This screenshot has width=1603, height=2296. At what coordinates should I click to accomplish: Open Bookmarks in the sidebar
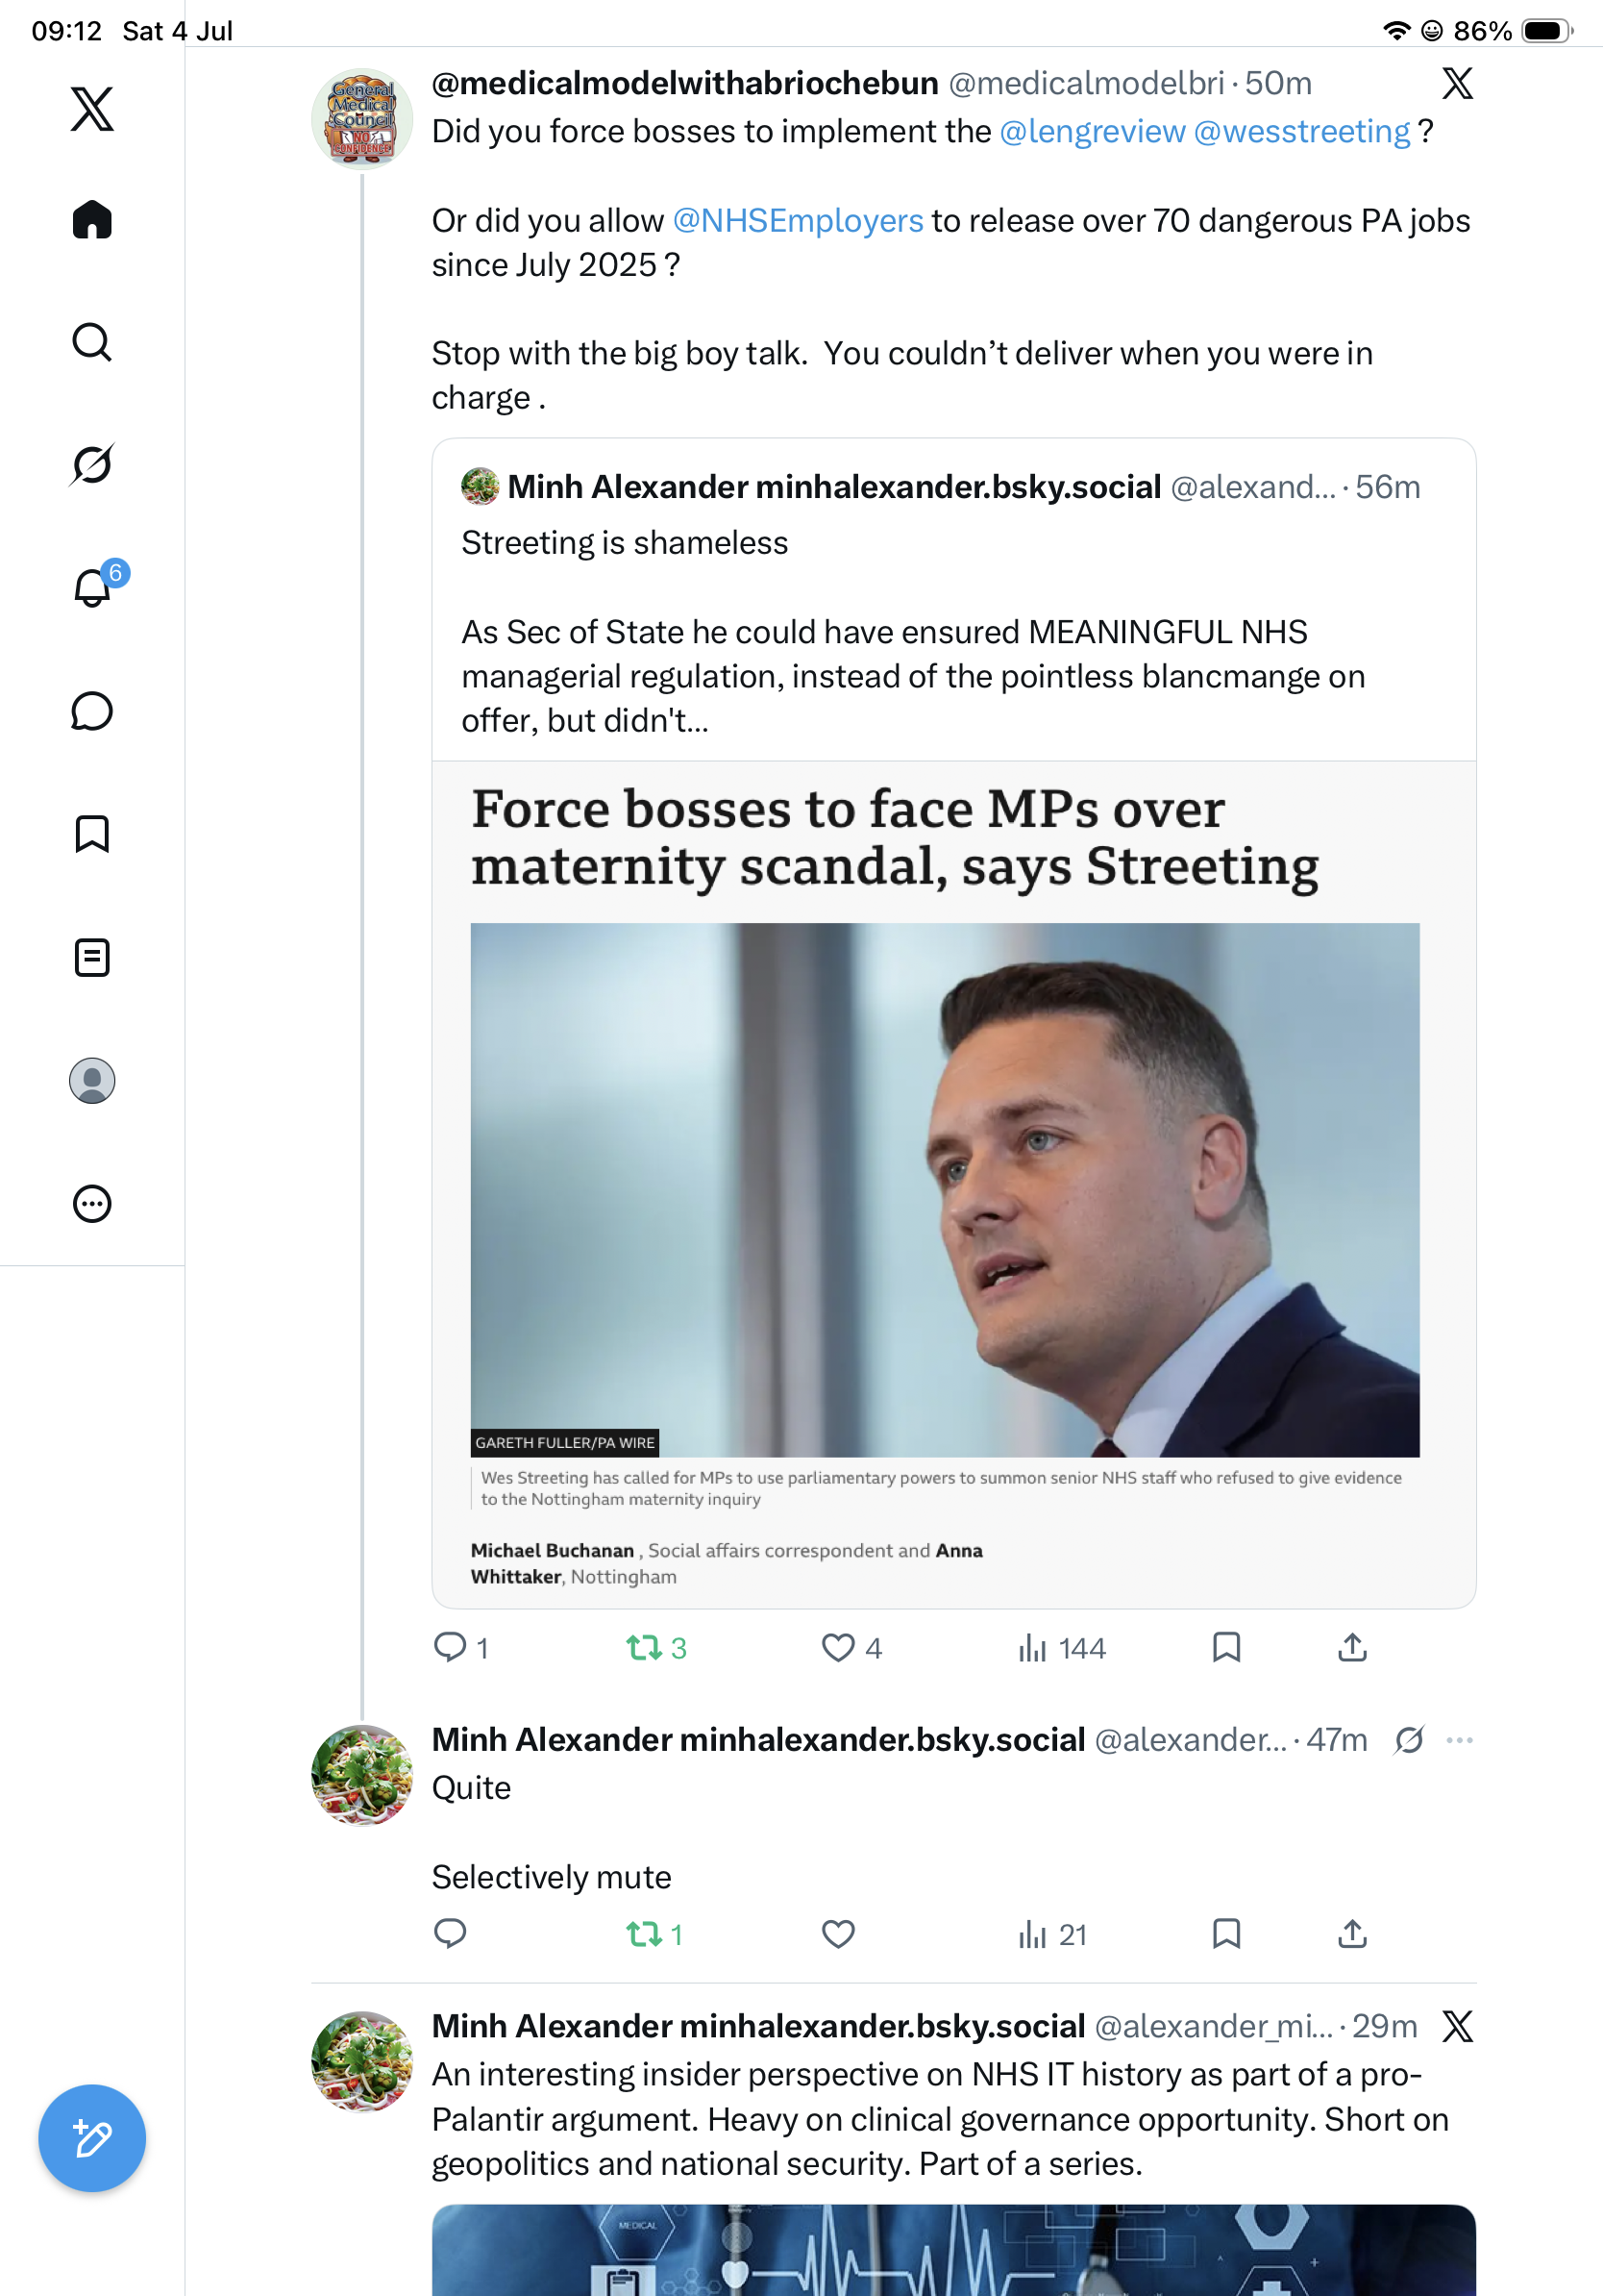(x=92, y=834)
